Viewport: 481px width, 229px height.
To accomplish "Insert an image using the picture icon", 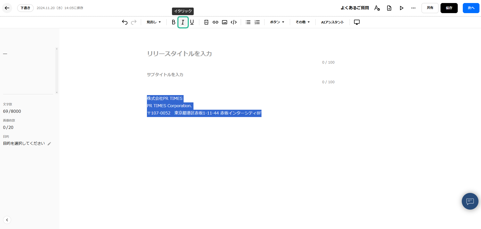I will tap(224, 22).
